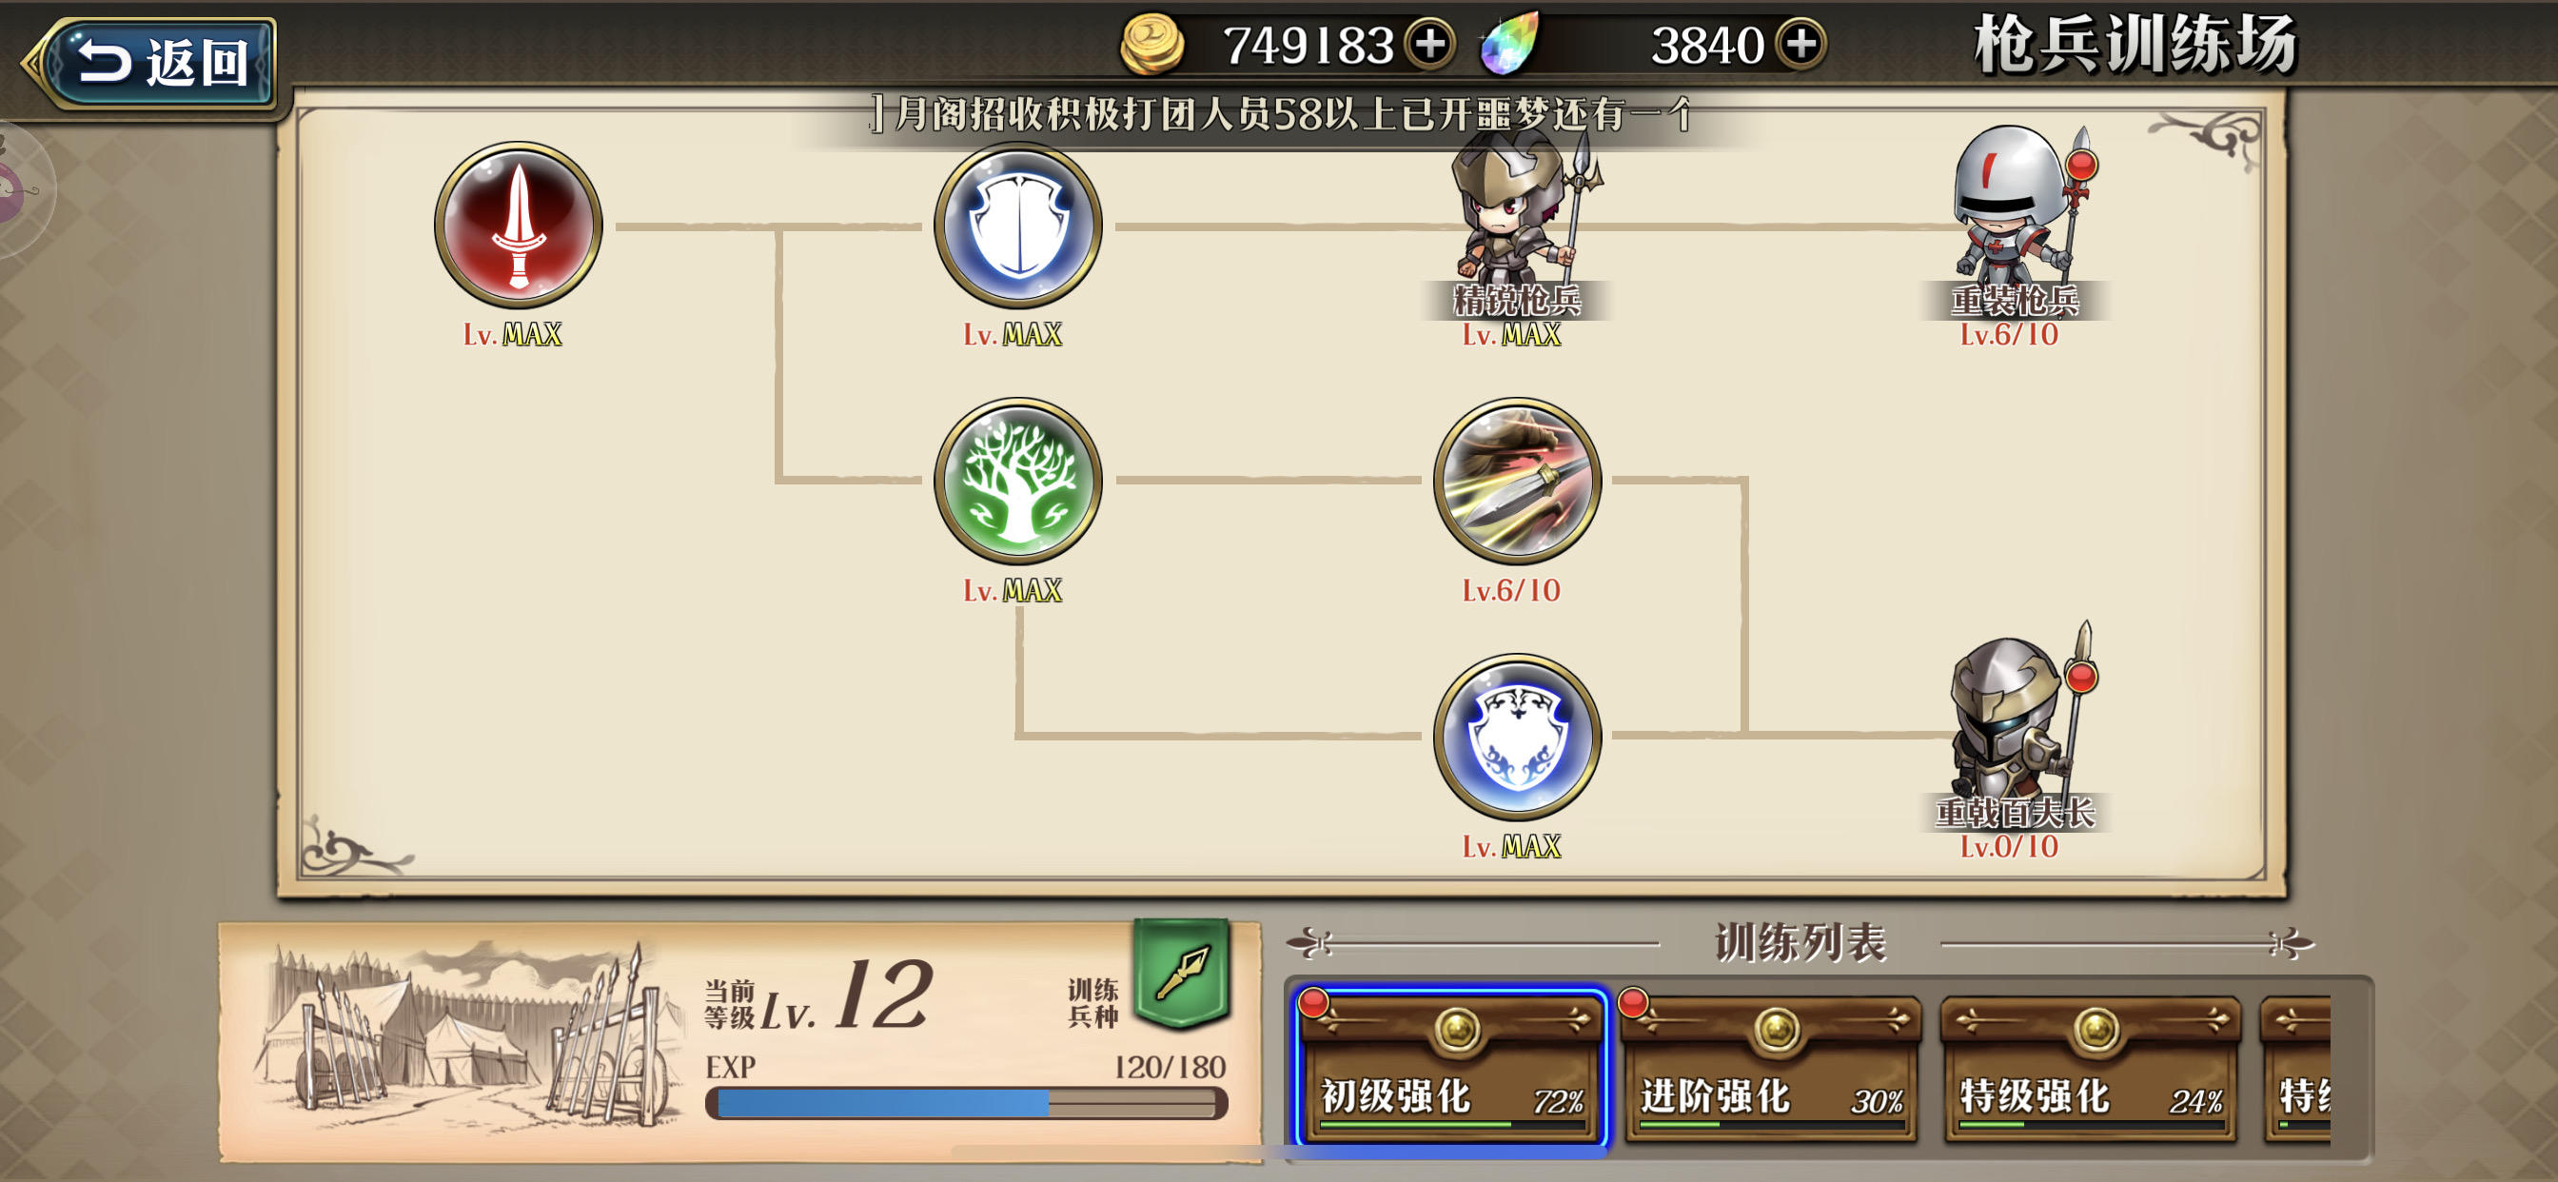The height and width of the screenshot is (1182, 2558).
Task: Choose the 重装枪兵 helmeted soldier unit
Action: pyautogui.click(x=2016, y=221)
